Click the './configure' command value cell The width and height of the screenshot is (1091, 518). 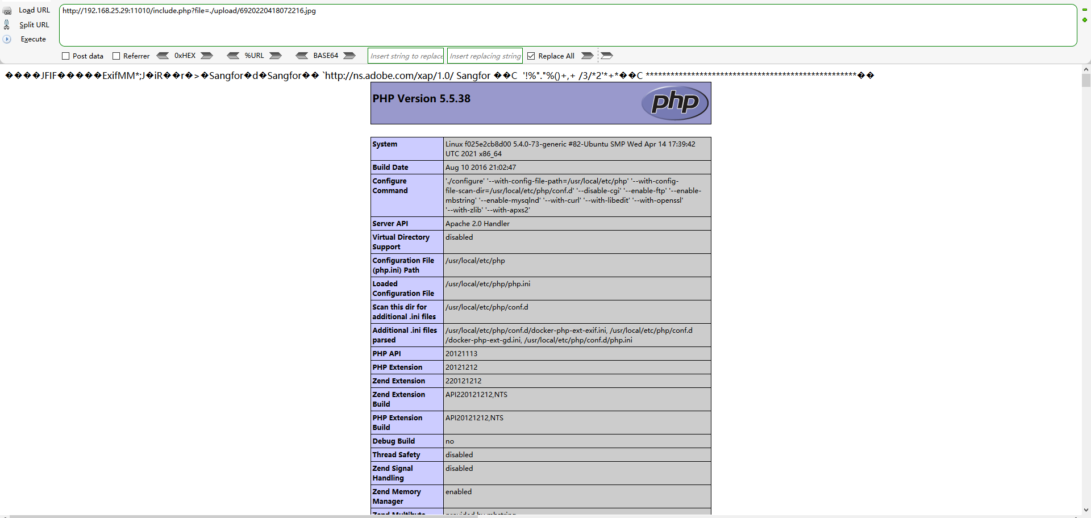click(577, 195)
